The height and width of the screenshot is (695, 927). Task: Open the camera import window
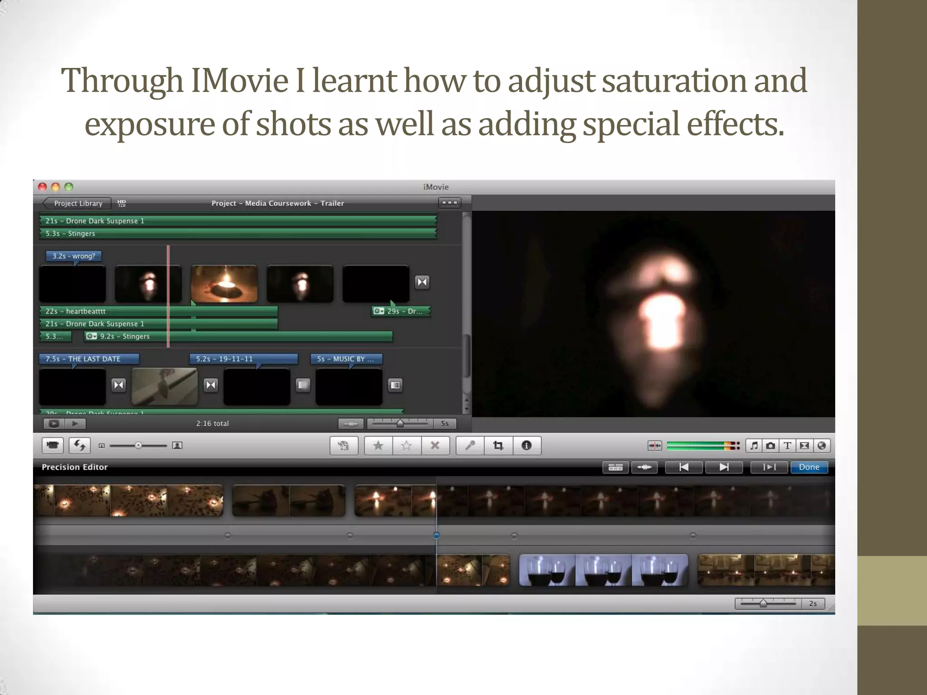[53, 446]
